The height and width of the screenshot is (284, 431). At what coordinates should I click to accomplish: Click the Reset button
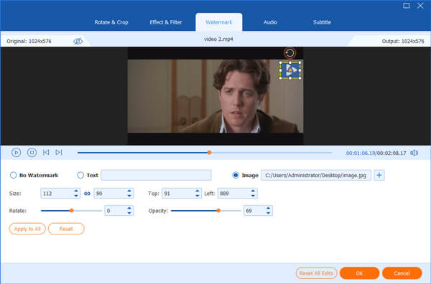click(66, 229)
